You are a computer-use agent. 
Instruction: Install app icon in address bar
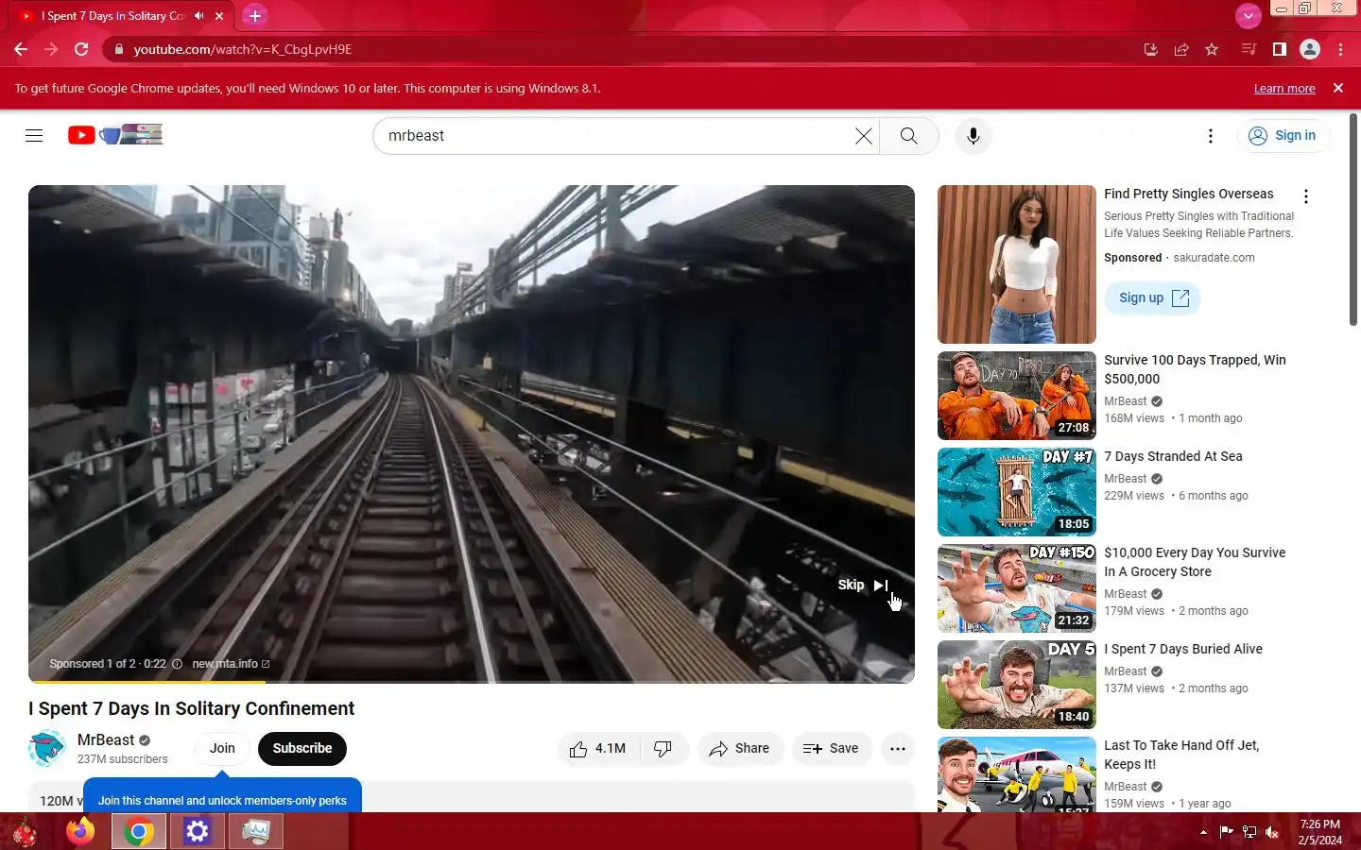tap(1150, 49)
